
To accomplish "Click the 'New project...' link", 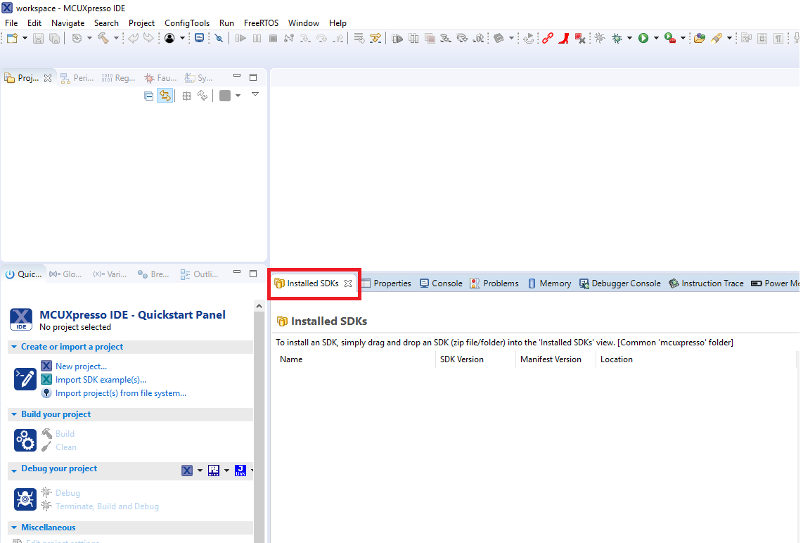I will click(81, 366).
